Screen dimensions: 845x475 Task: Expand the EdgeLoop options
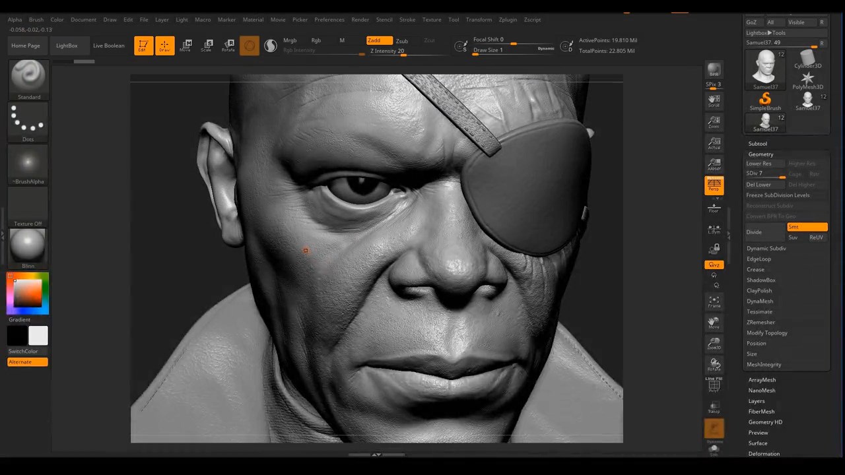click(x=759, y=259)
